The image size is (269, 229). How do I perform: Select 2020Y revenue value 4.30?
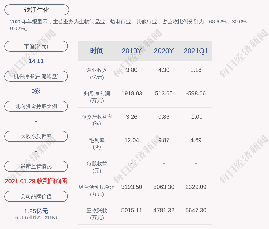click(164, 70)
